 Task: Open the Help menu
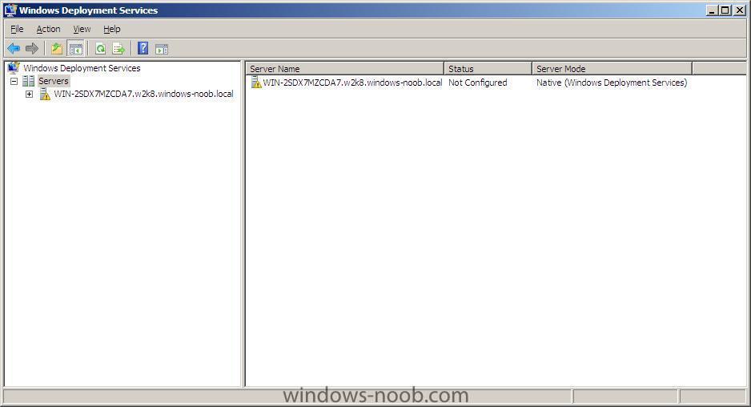[111, 29]
